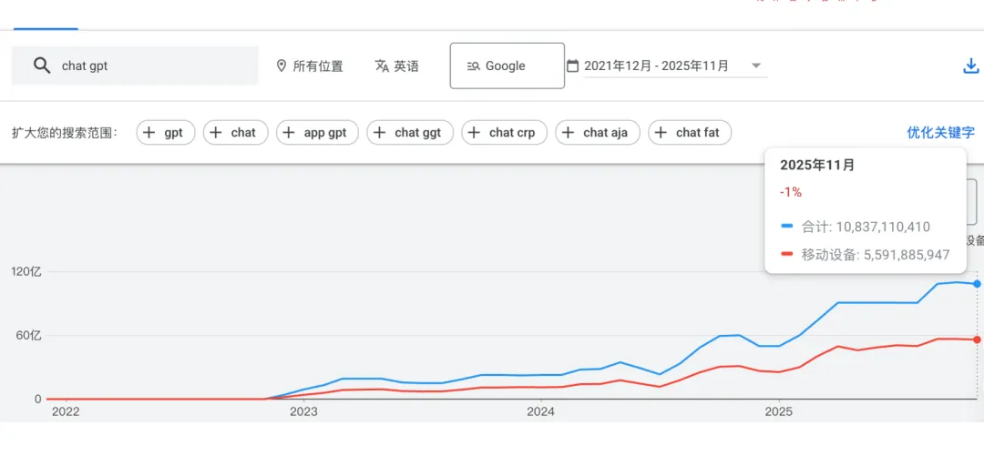Edit the 'chat gpt' keyword search field
The image size is (984, 466).
[x=135, y=66]
